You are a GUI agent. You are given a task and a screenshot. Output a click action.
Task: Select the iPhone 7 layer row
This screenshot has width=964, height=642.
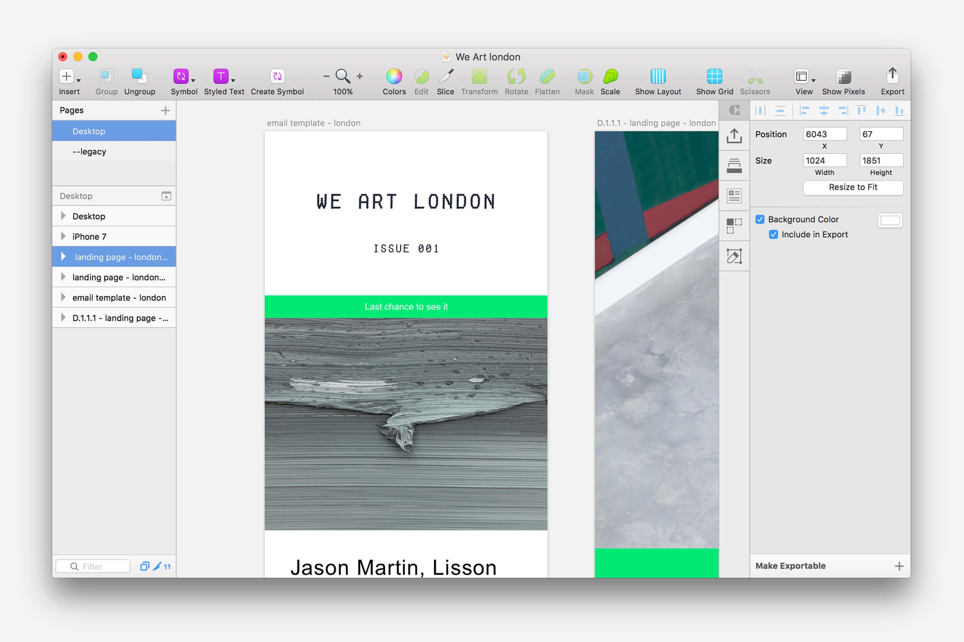point(114,236)
